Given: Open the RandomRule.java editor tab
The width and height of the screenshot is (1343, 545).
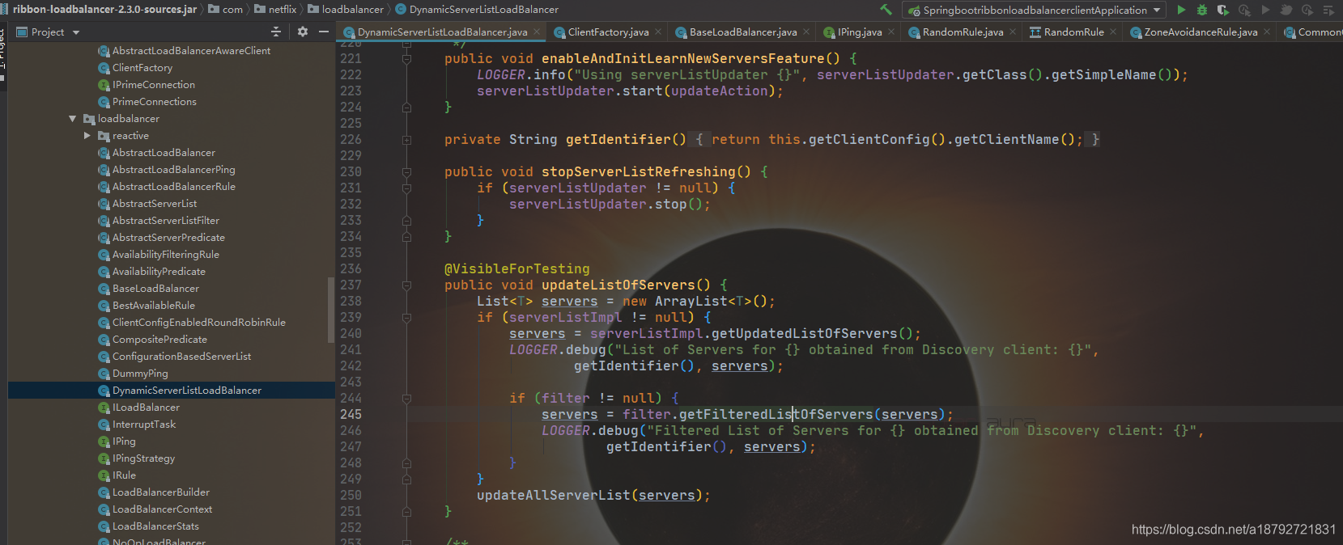Looking at the screenshot, I should 963,32.
